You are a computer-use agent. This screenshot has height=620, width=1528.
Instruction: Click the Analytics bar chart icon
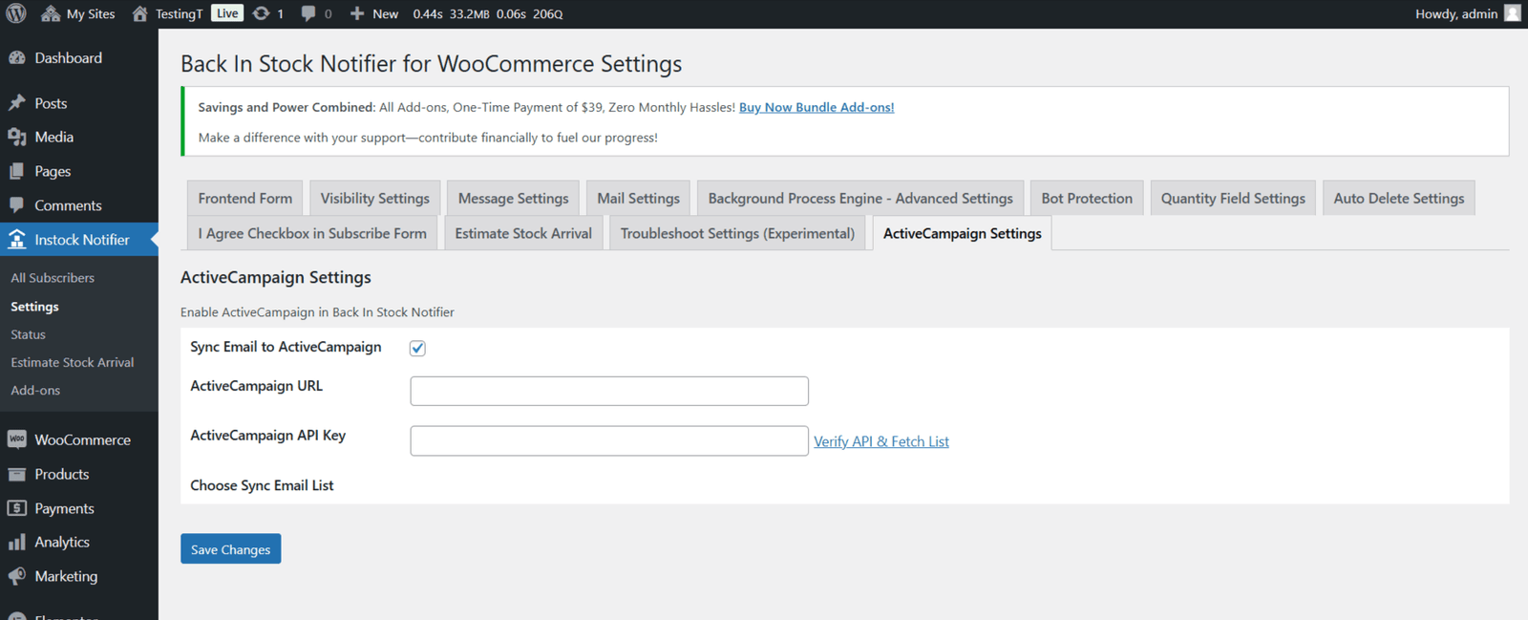(17, 542)
